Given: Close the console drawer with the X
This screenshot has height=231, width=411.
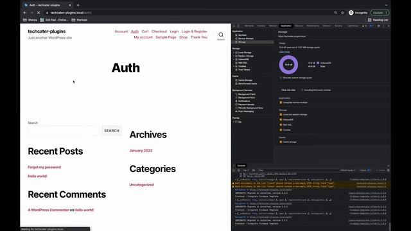Looking at the screenshot, I should point(388,166).
